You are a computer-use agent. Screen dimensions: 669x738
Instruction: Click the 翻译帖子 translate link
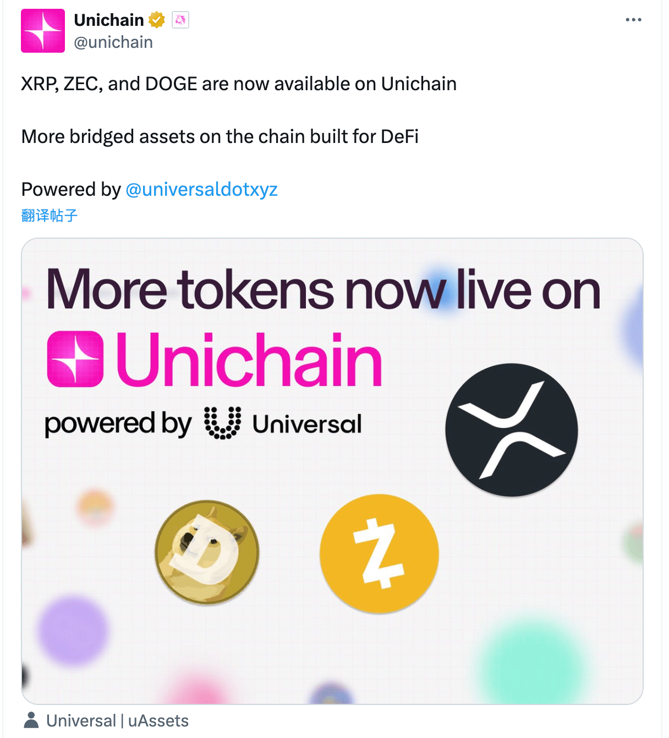(x=48, y=215)
